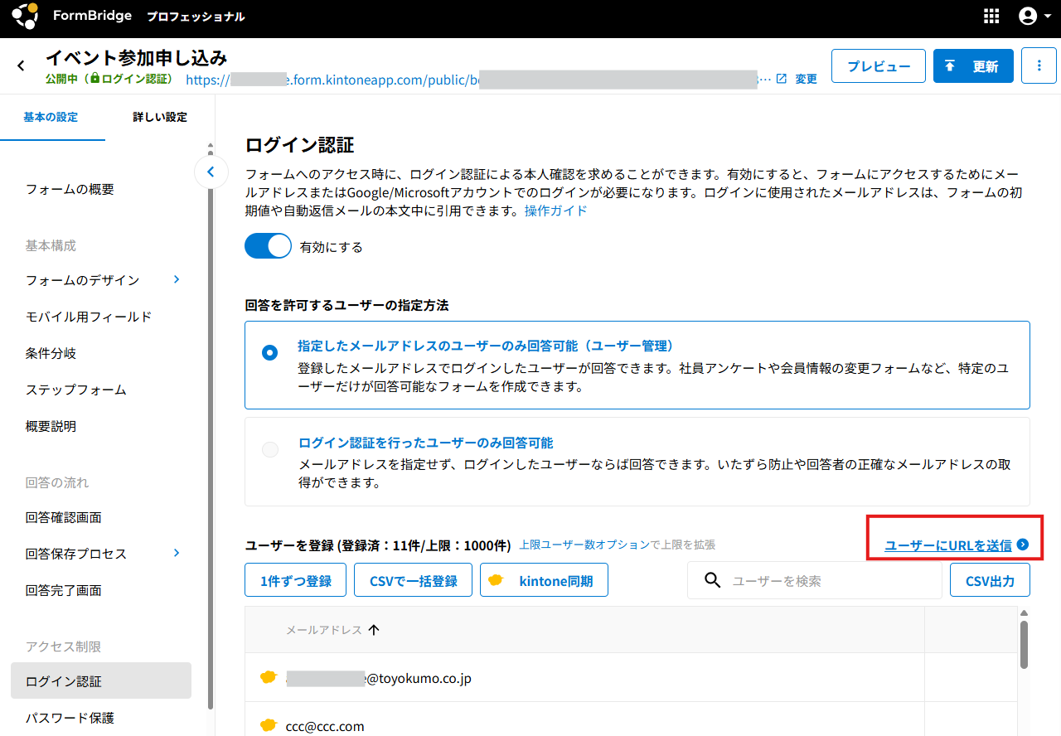Open the apps grid menu
The width and height of the screenshot is (1061, 736).
click(x=991, y=17)
